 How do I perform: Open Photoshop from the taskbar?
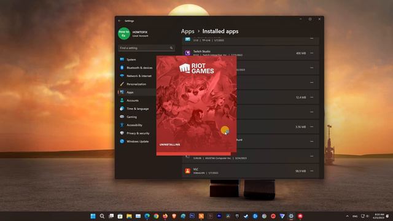[192, 216]
